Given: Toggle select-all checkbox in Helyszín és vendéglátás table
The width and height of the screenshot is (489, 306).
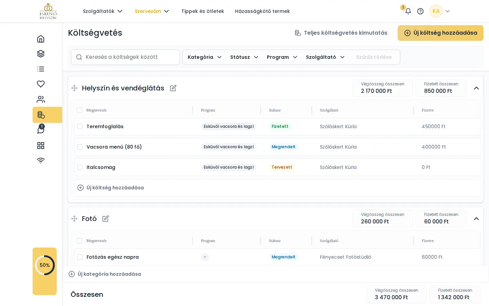Looking at the screenshot, I should pos(79,110).
